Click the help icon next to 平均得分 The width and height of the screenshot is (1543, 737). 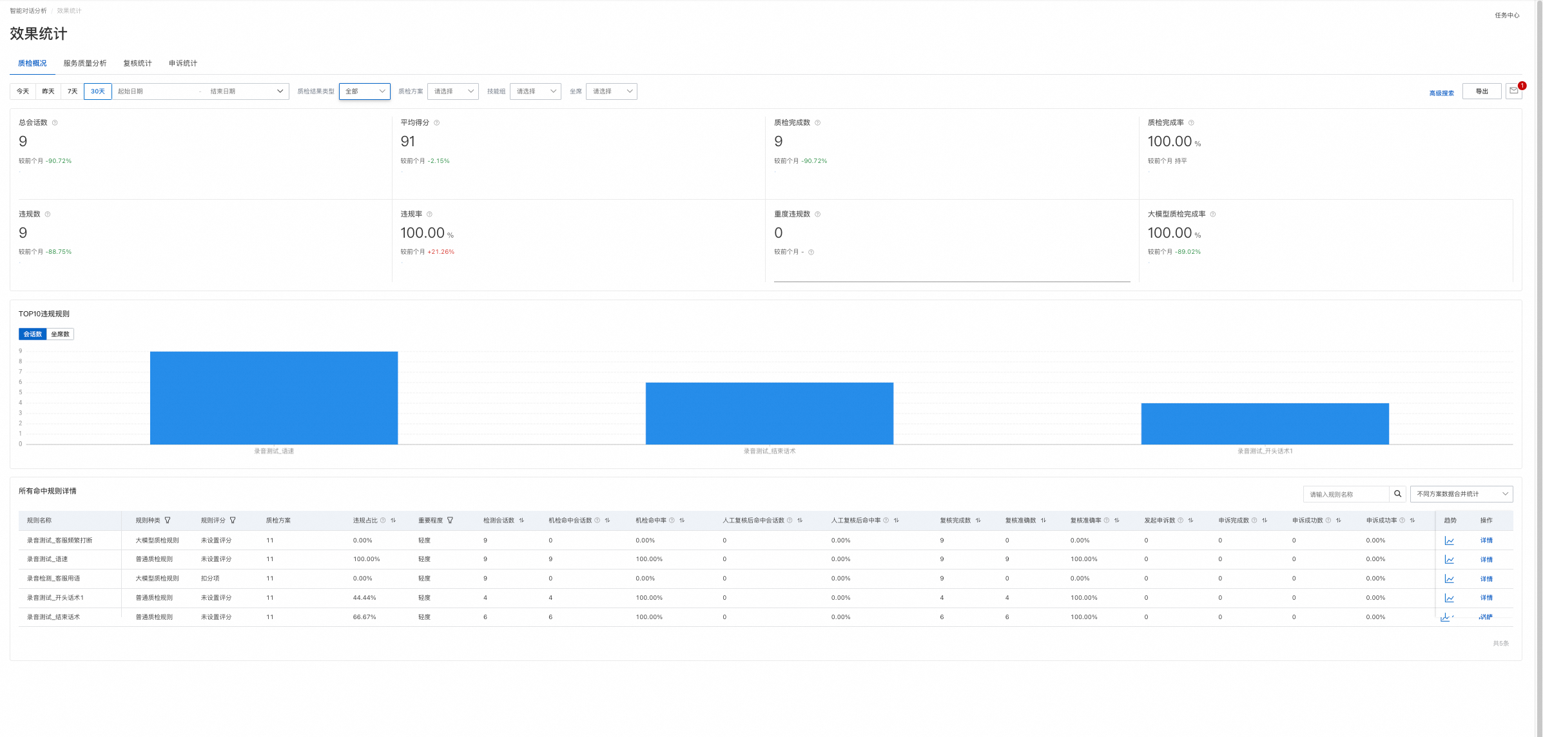tap(436, 123)
